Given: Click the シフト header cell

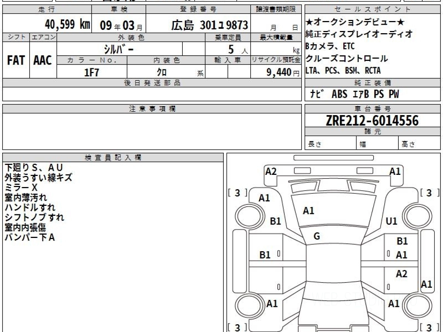Looking at the screenshot, I should [16, 37].
